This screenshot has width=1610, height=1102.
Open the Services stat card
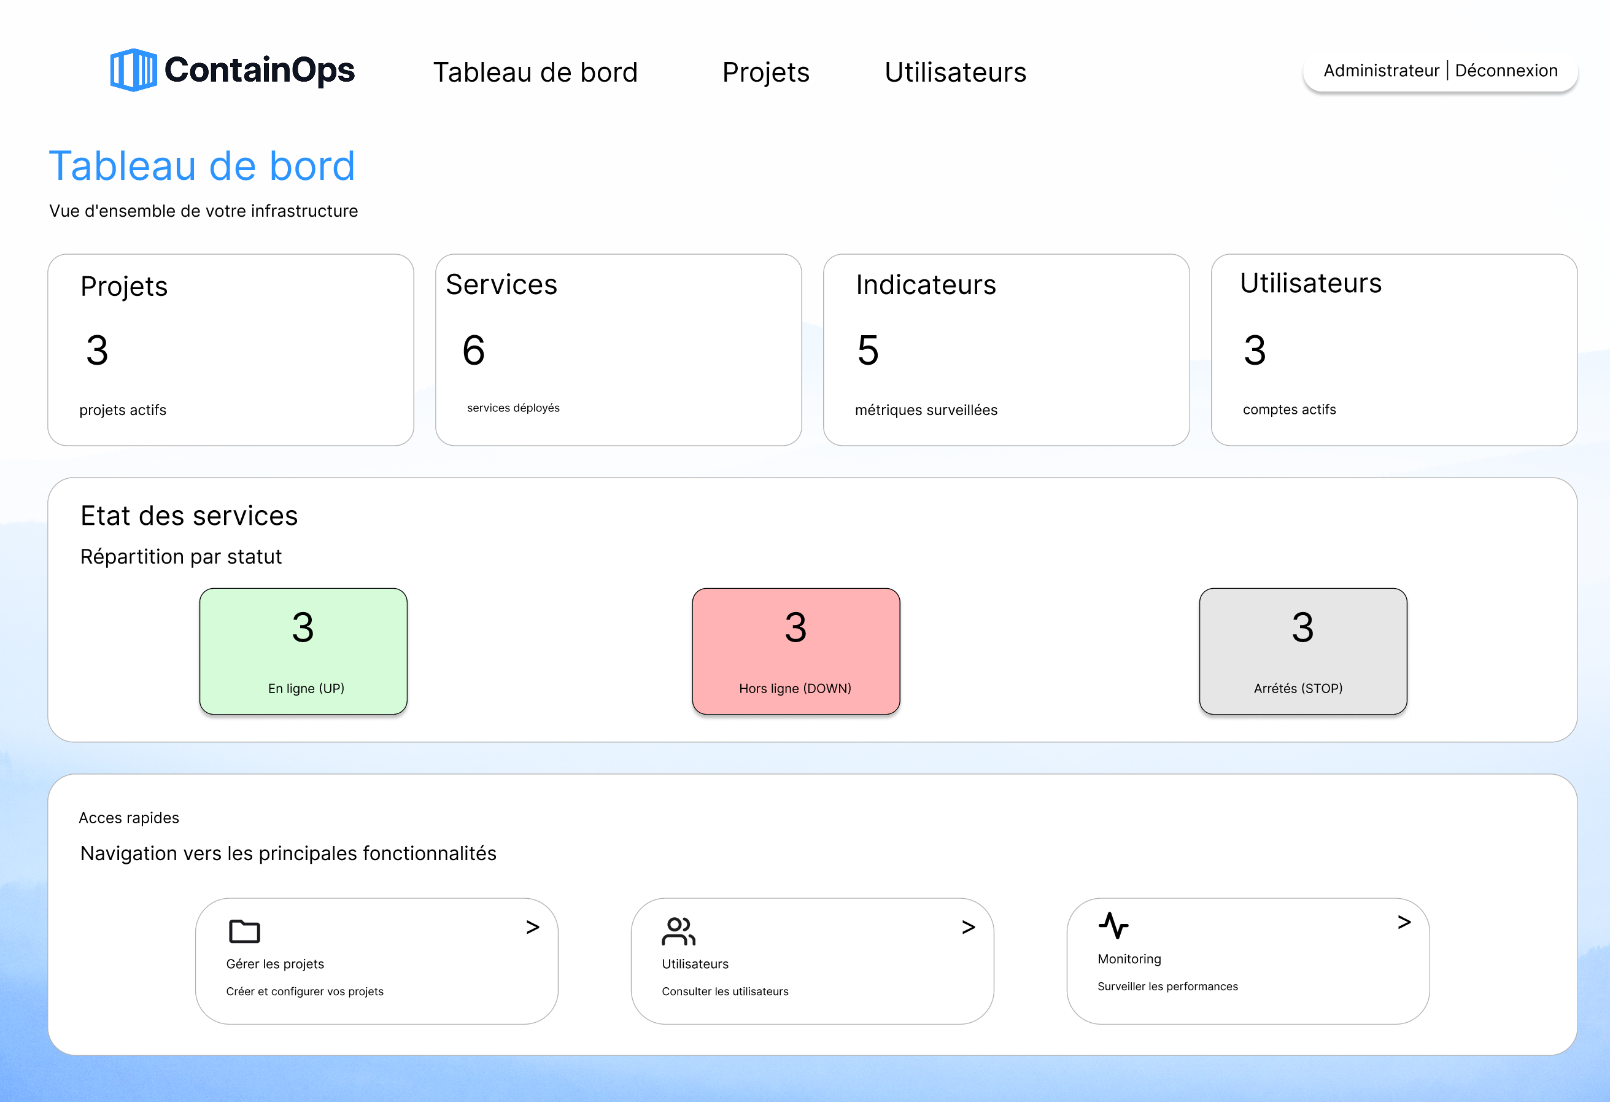click(618, 349)
